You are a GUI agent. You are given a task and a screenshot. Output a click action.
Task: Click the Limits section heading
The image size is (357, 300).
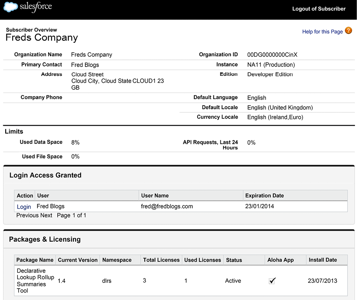click(14, 132)
